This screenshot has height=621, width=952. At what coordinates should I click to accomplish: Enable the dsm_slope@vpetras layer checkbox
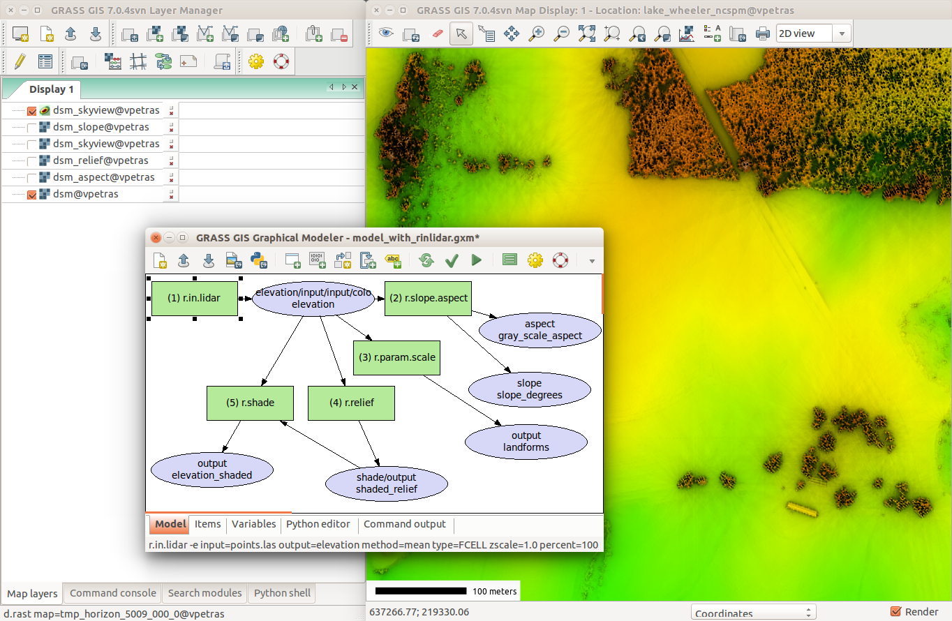[x=31, y=128]
